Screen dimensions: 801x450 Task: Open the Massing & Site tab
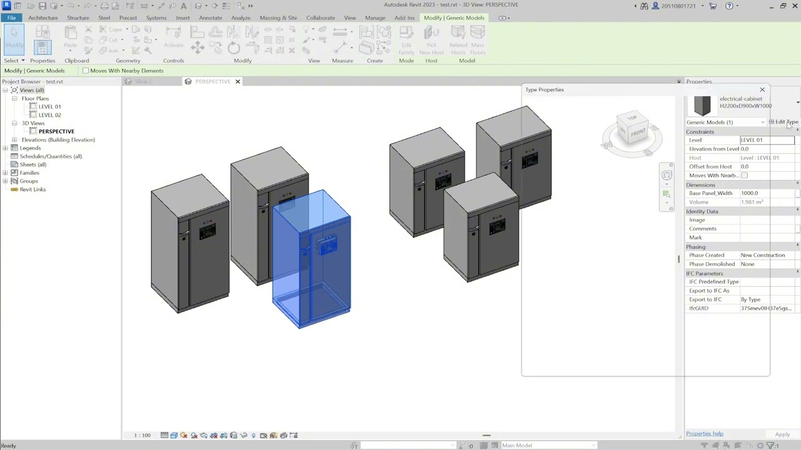278,17
